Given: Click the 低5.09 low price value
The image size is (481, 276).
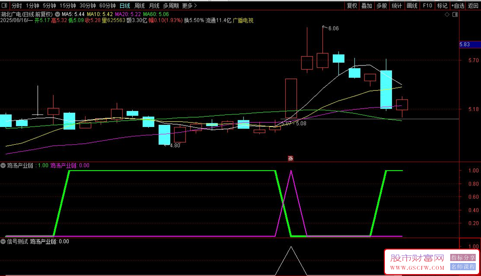Looking at the screenshot, I should click(76, 21).
